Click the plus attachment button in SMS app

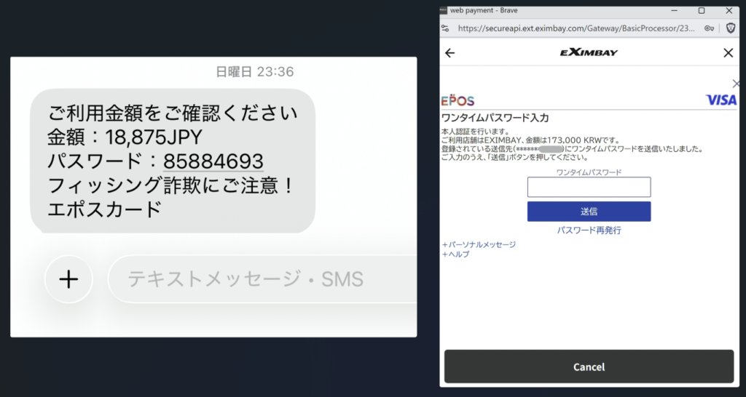tap(68, 279)
